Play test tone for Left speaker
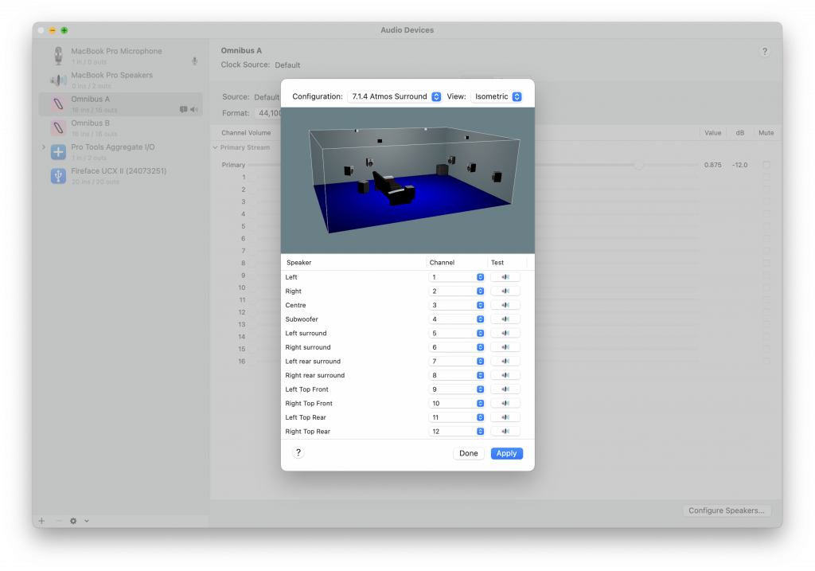 [505, 277]
